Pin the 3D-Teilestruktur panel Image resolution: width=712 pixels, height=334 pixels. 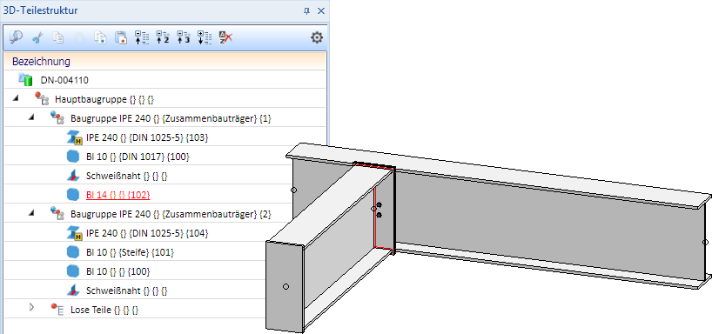[x=307, y=11]
